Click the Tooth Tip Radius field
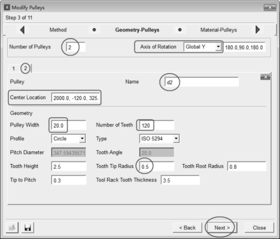Image resolution: width=280 pixels, height=239 pixels. click(x=157, y=166)
